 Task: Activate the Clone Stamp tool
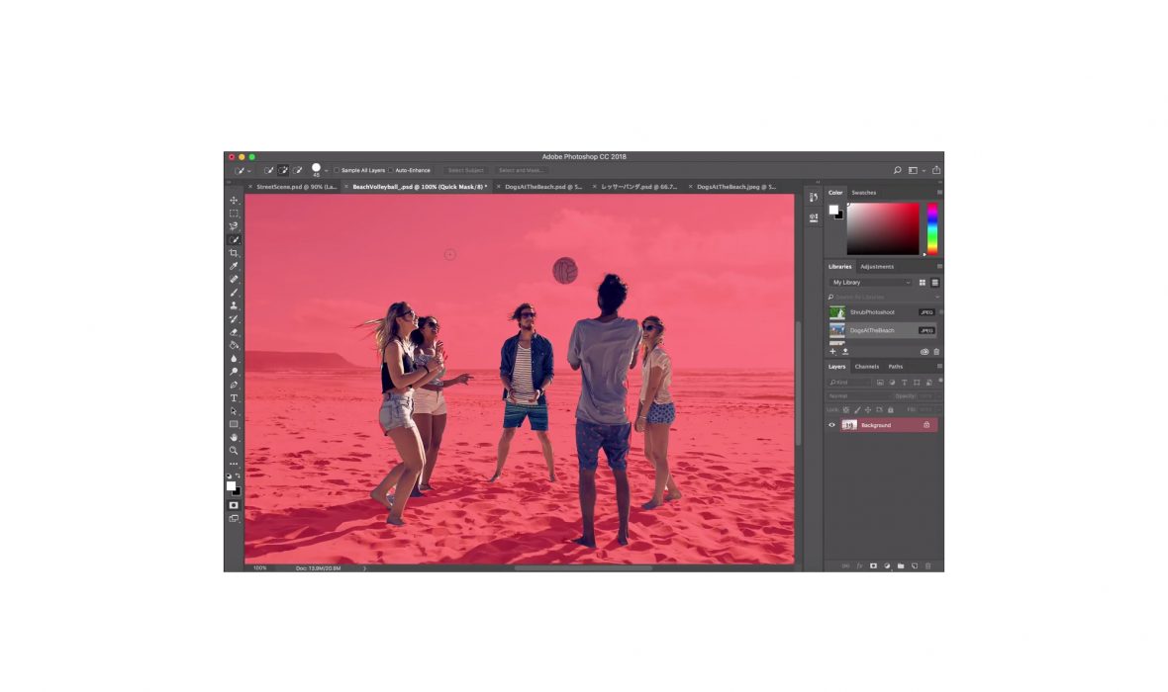tap(234, 305)
